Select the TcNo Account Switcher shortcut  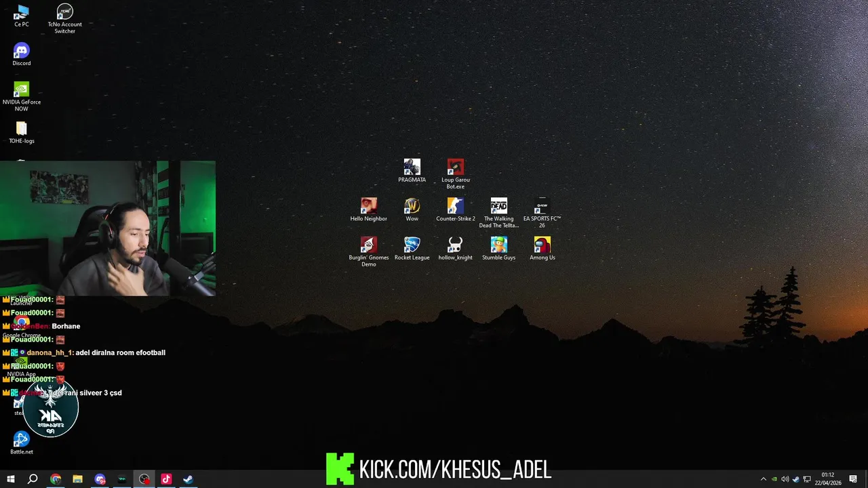point(65,19)
